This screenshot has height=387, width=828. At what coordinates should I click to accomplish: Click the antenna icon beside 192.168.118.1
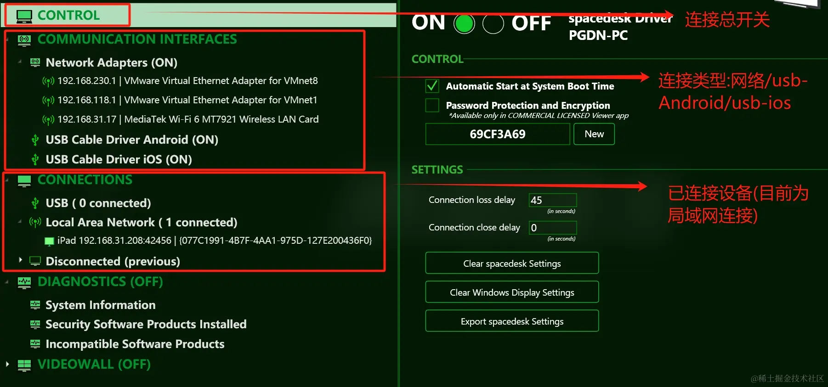tap(48, 101)
